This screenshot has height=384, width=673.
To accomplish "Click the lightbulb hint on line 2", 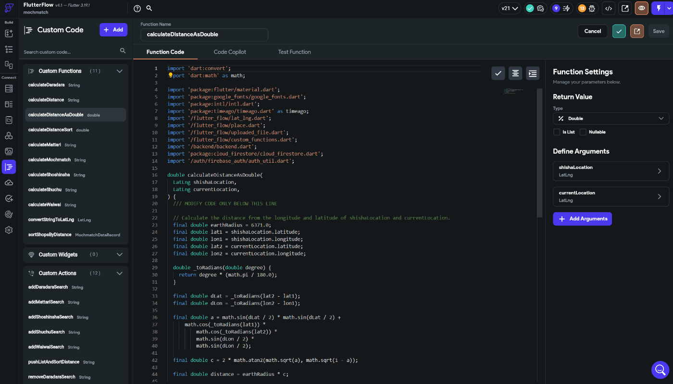I will 170,75.
